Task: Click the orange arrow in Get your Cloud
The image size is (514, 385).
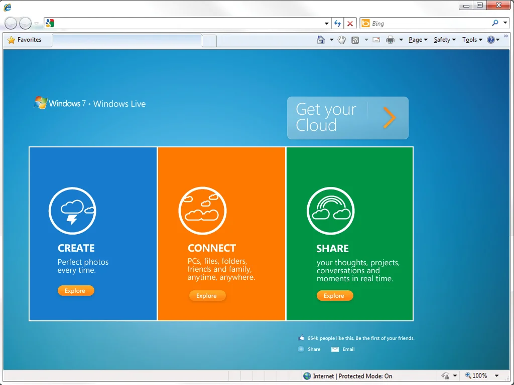Action: (389, 117)
